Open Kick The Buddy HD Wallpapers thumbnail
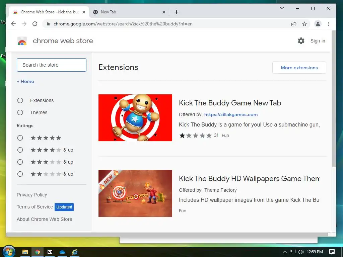Screen dimensions: 343x257 point(135,193)
